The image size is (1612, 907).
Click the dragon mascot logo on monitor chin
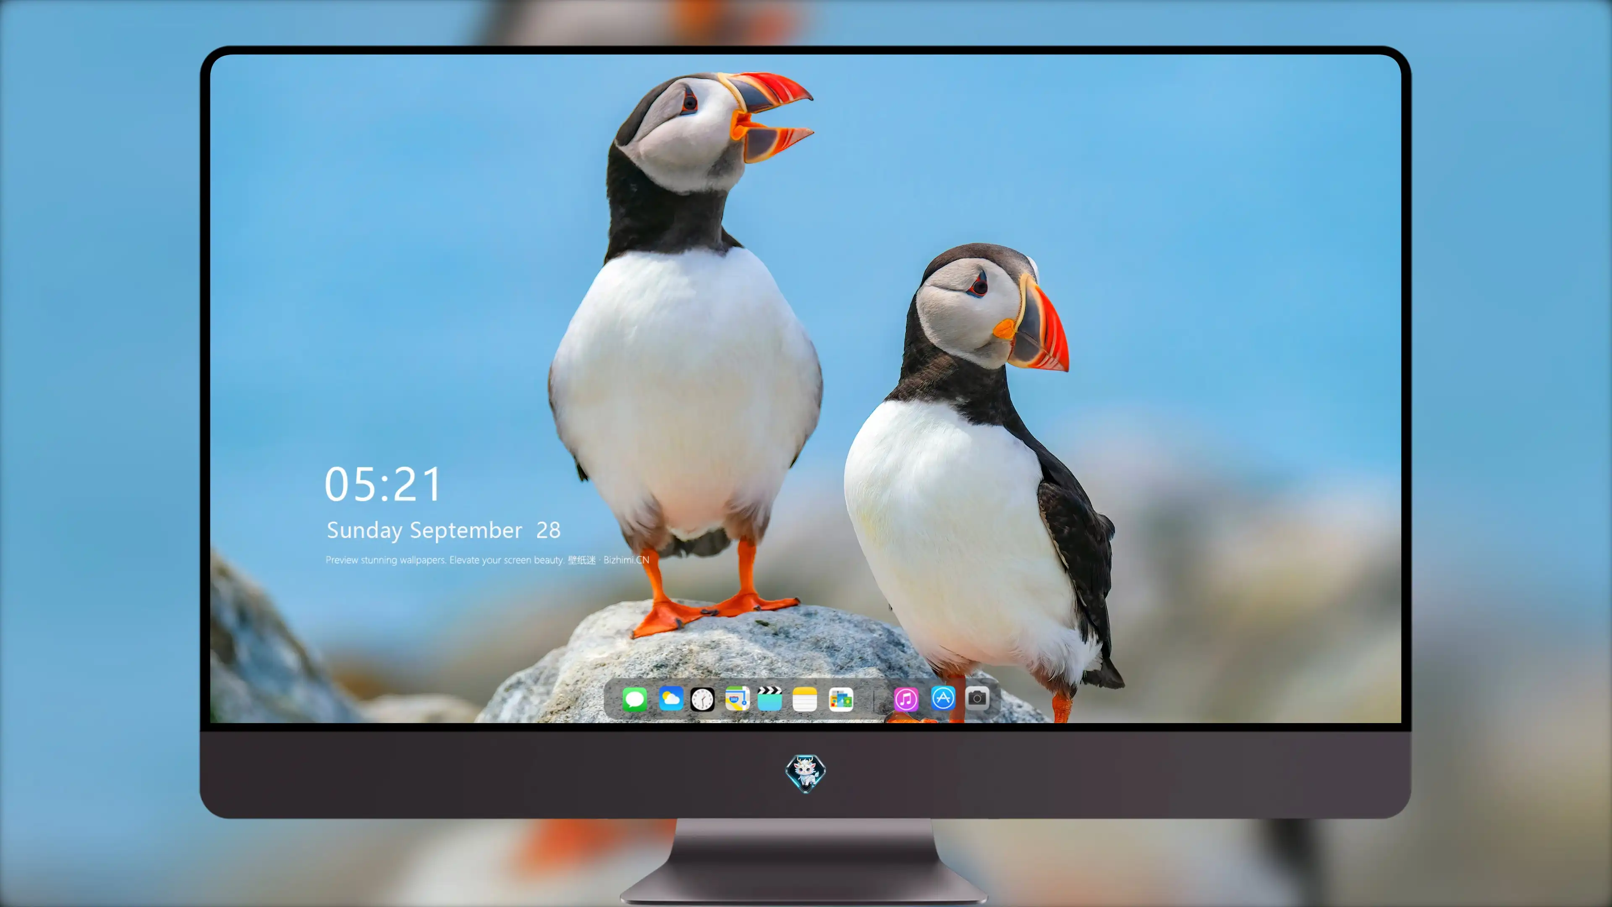(x=806, y=773)
